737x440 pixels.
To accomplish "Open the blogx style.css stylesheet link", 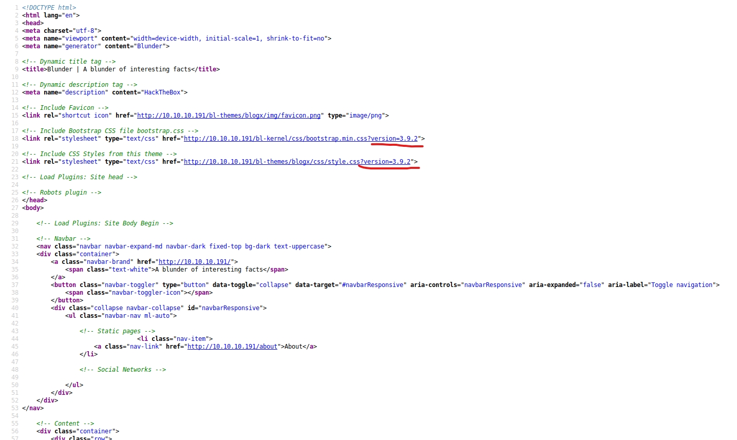I will click(297, 162).
